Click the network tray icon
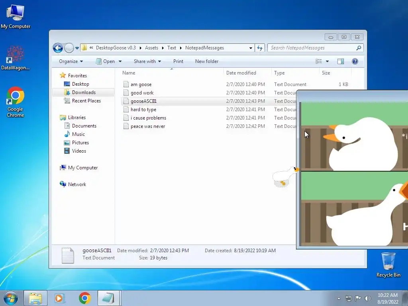Image resolution: width=408 pixels, height=306 pixels. pyautogui.click(x=348, y=298)
